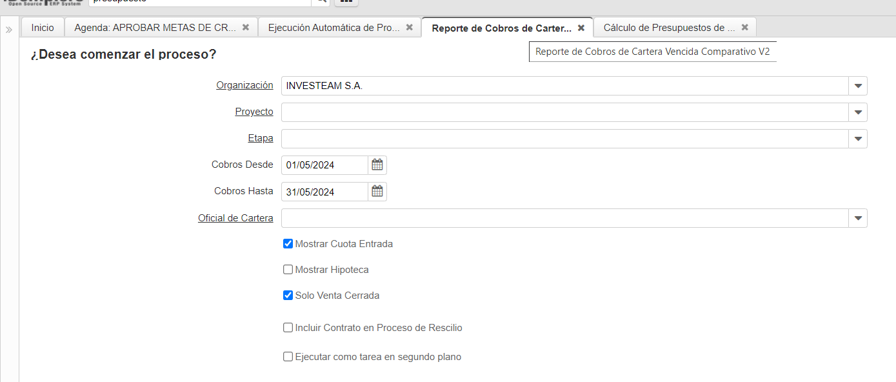Uncheck Mostrar Cuota Entrada
This screenshot has height=382, width=896.
coord(288,244)
